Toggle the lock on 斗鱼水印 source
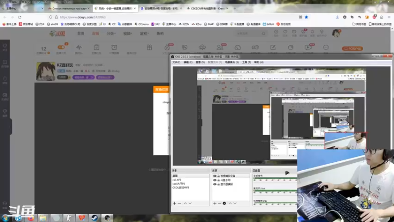Screen dimensions: 394x222 tap(219, 180)
